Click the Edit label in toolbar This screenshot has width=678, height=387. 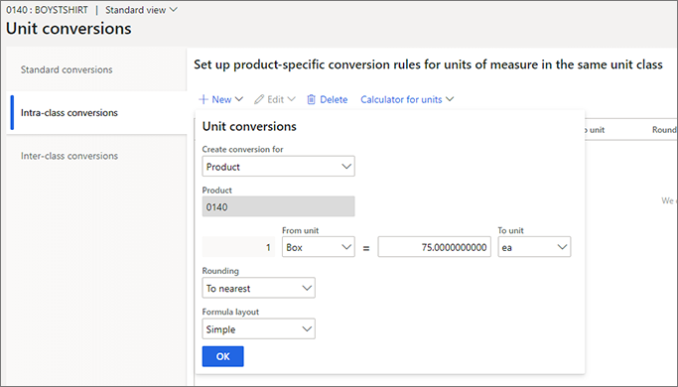pos(275,99)
